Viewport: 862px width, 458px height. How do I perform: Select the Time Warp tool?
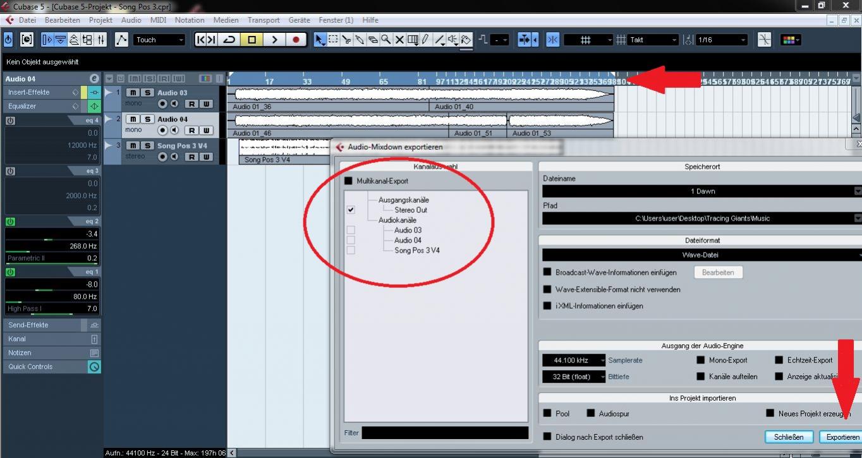pyautogui.click(x=413, y=40)
